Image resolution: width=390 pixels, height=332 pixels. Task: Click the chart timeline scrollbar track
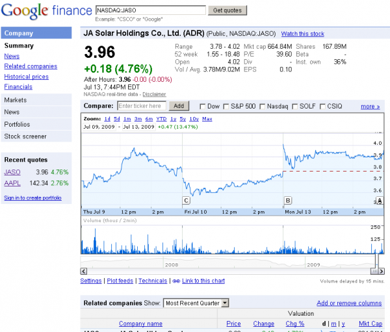tap(228, 271)
